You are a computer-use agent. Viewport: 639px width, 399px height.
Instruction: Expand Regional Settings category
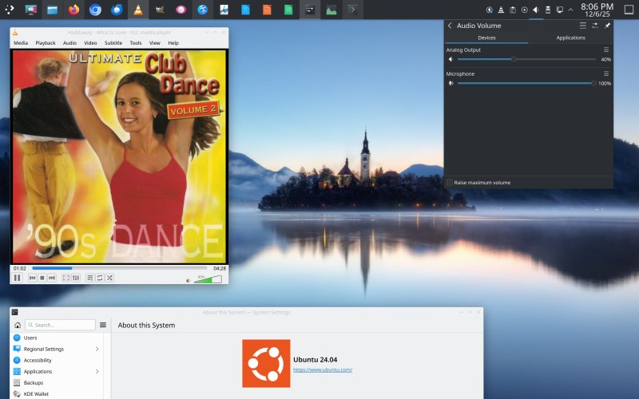pos(97,349)
